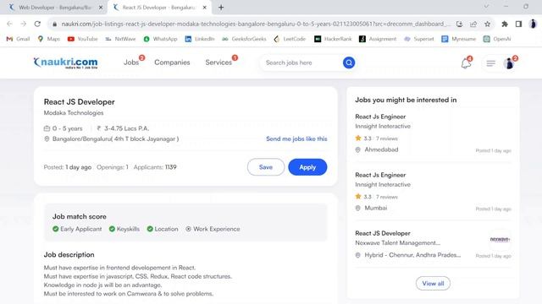Open the Services menu
Viewport: 542px width, 304px height.
click(218, 62)
